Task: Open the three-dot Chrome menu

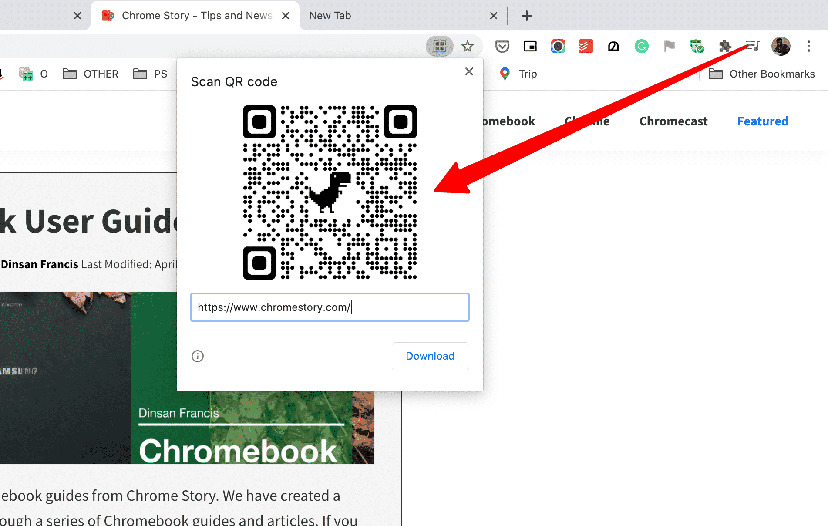Action: pyautogui.click(x=808, y=46)
